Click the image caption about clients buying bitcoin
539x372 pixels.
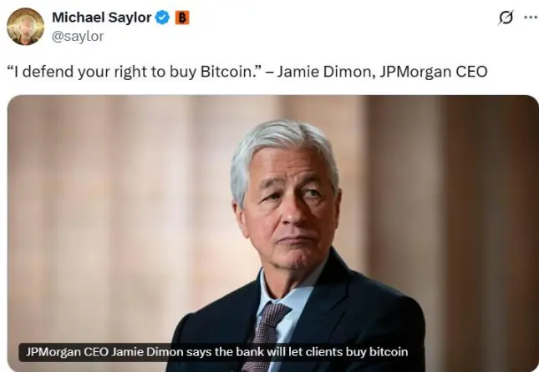pos(217,352)
